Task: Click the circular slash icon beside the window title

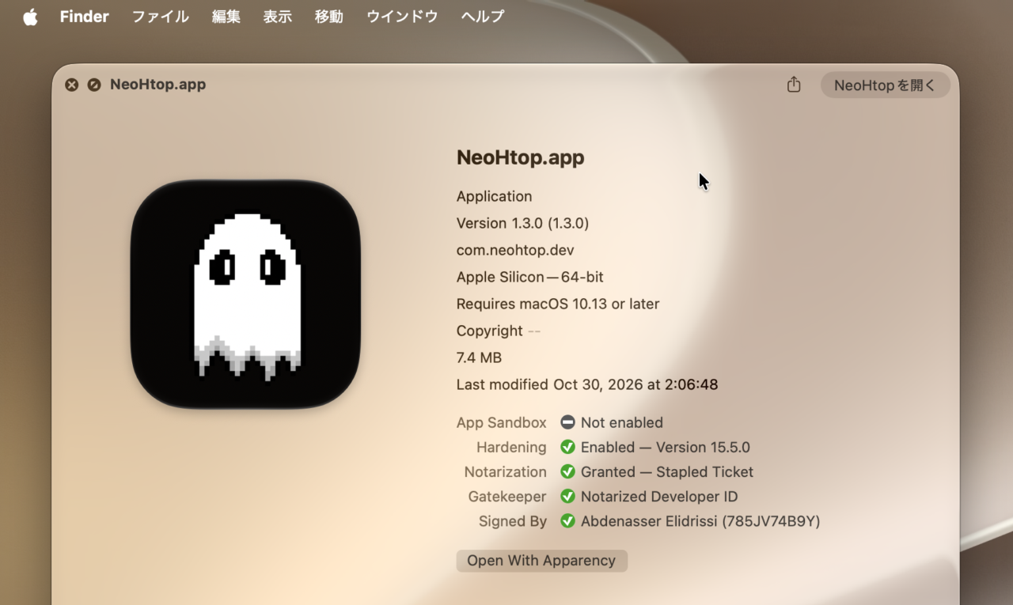Action: pyautogui.click(x=94, y=85)
